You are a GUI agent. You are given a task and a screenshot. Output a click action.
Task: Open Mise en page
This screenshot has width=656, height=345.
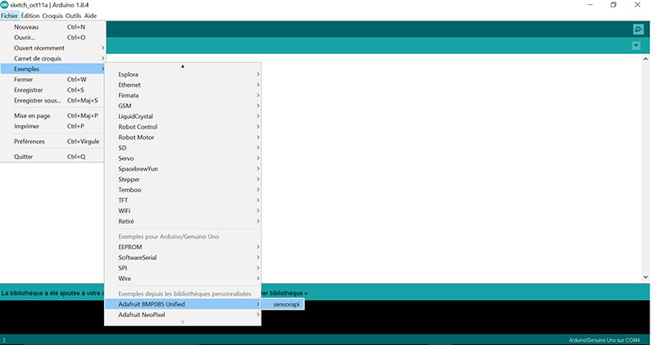point(52,116)
